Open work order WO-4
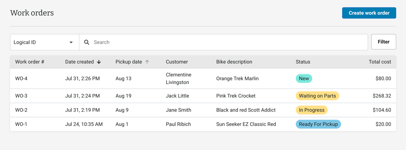Image resolution: width=406 pixels, height=150 pixels. pos(21,78)
